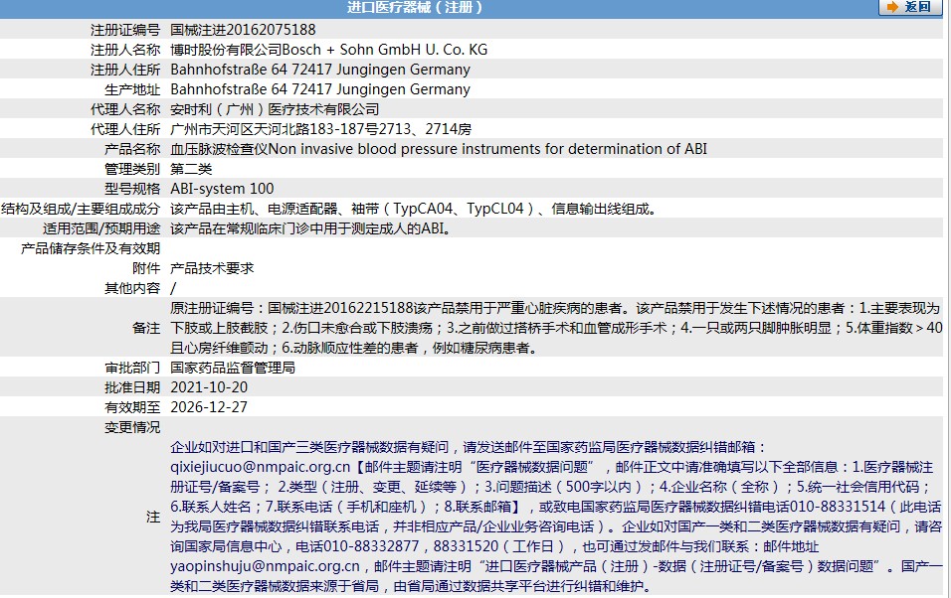The height and width of the screenshot is (598, 951).
Task: Select registration number 国械注进20162075188
Action: pos(243,30)
